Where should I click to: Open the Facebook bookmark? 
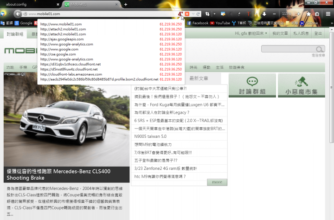click(x=198, y=23)
